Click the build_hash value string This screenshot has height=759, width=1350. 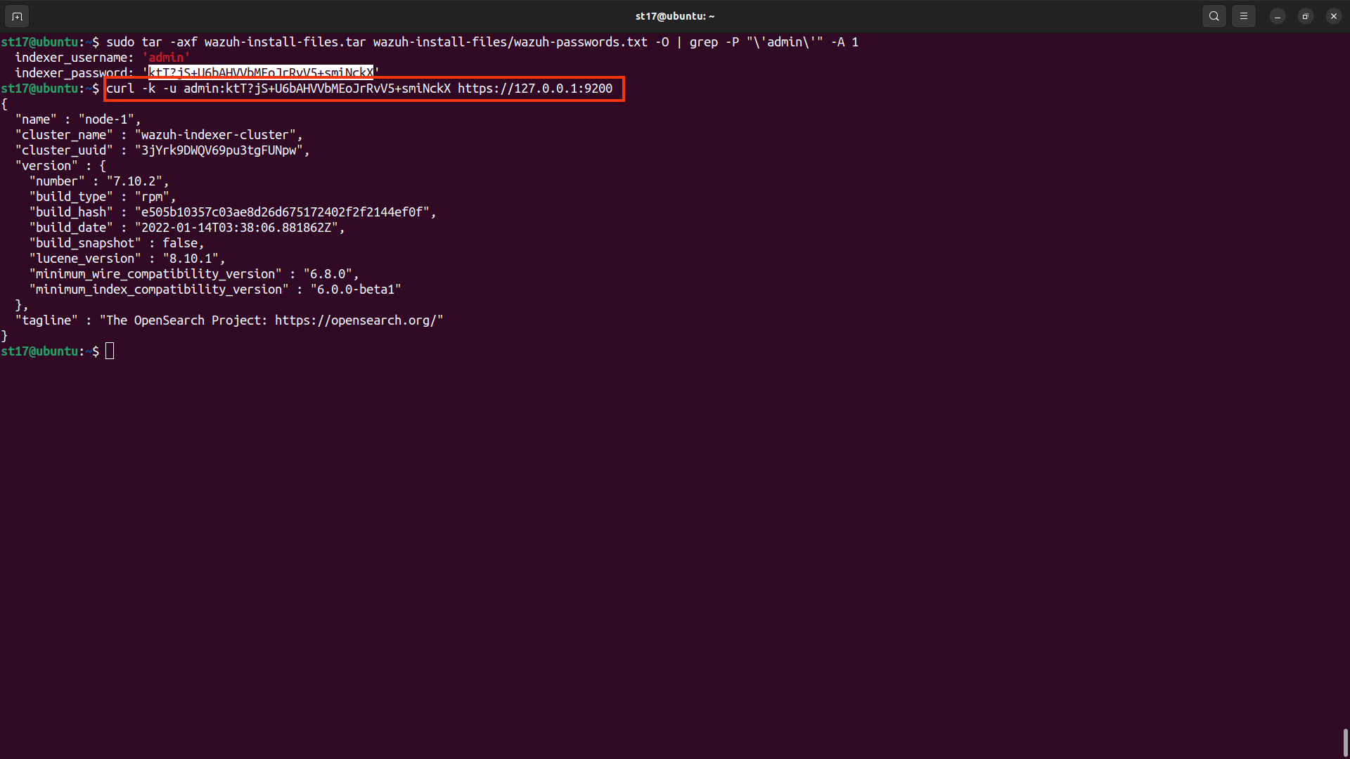click(x=282, y=212)
